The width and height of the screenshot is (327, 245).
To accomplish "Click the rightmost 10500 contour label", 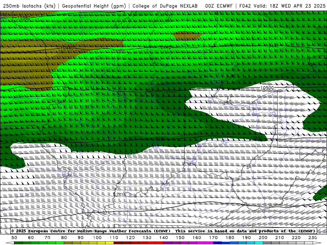I will (x=267, y=88).
